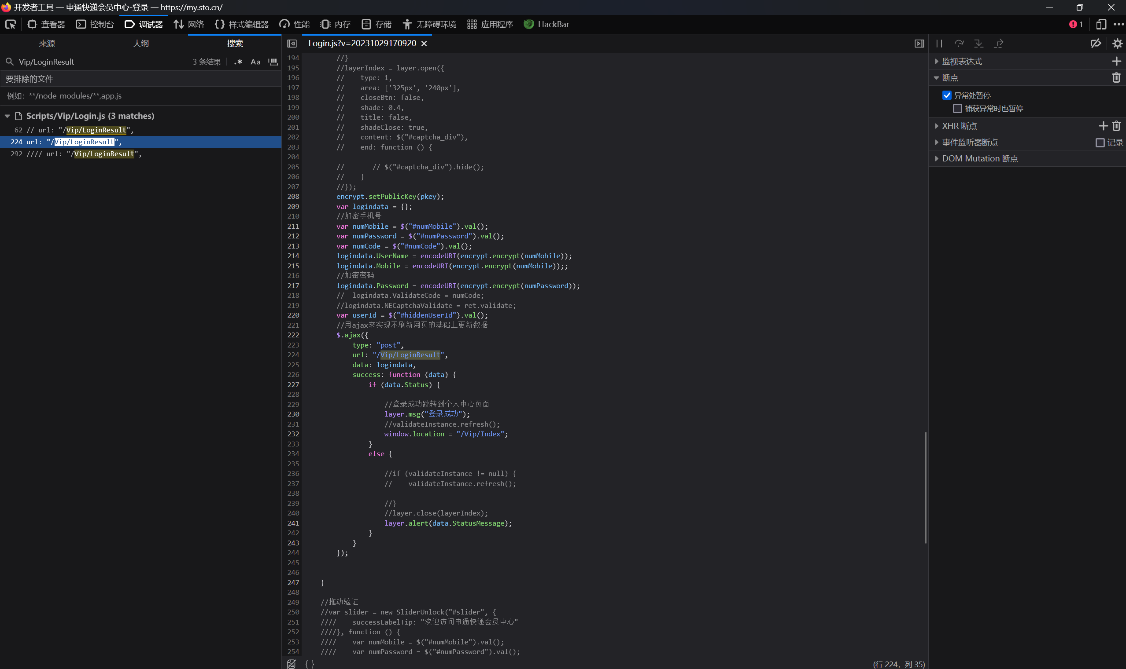Select the 搜索 search panel tab
Screen dimensions: 1126x669
pyautogui.click(x=235, y=43)
